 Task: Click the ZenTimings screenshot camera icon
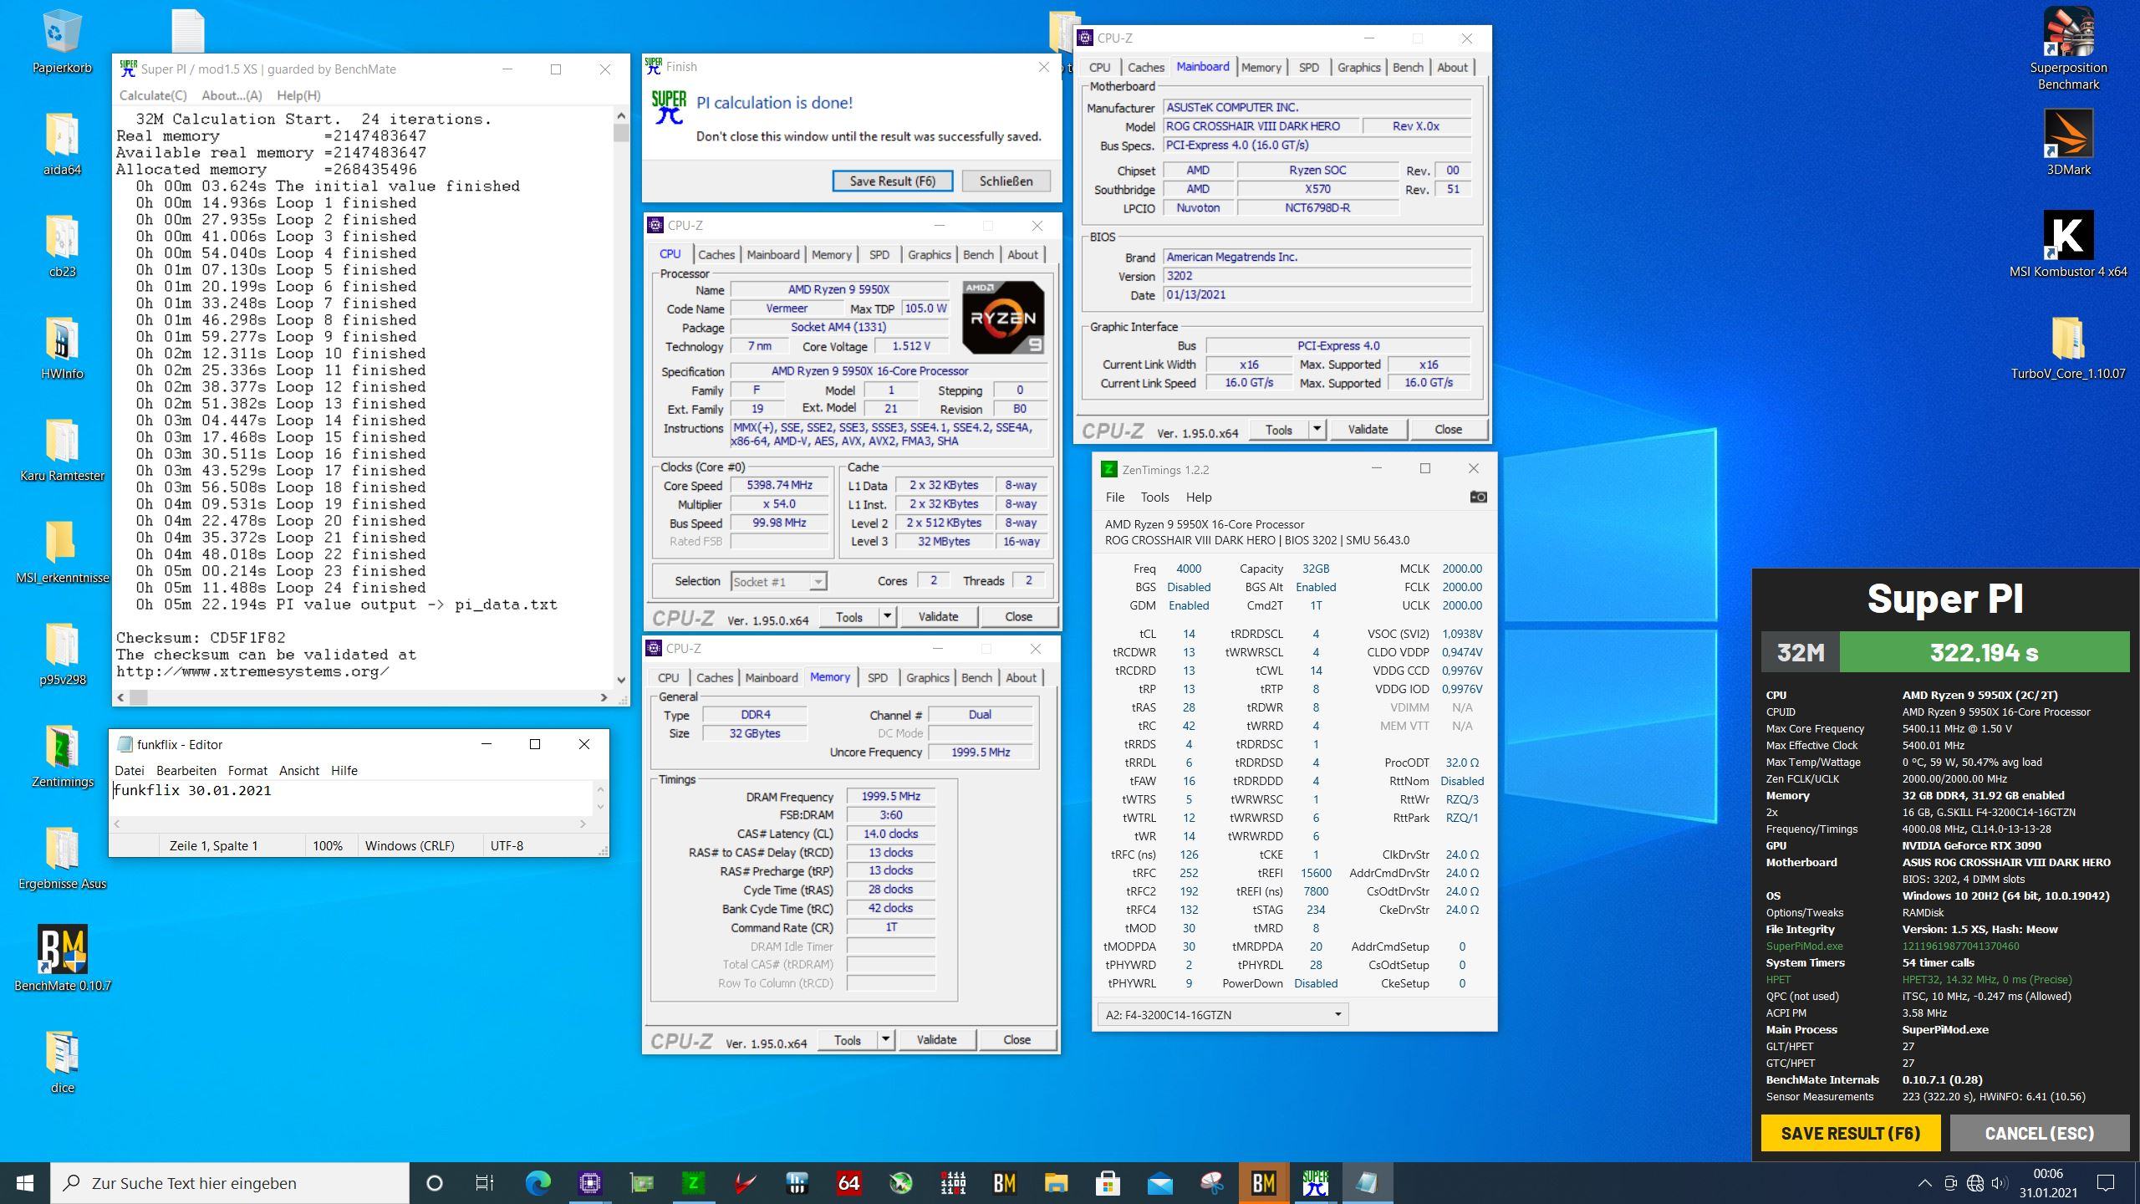1478,497
